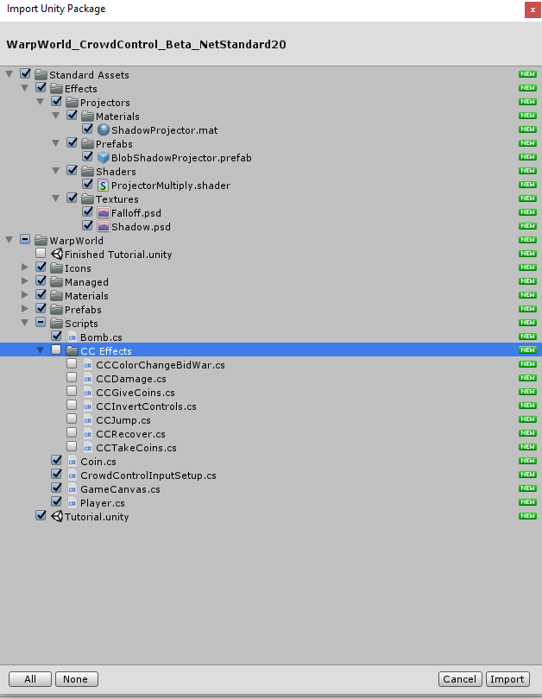Screen dimensions: 542x699
Task: Click the NEW badge on Shadow.psd row
Action: [x=526, y=227]
